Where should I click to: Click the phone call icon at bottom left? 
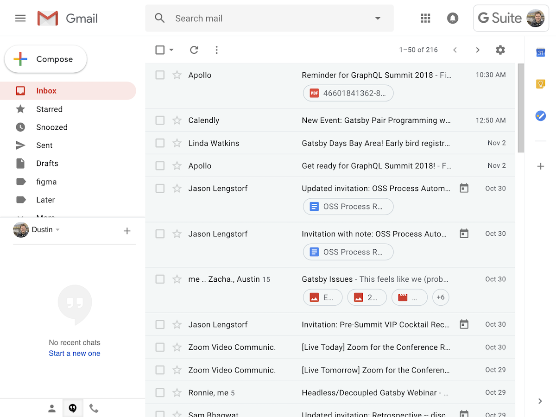[94, 408]
